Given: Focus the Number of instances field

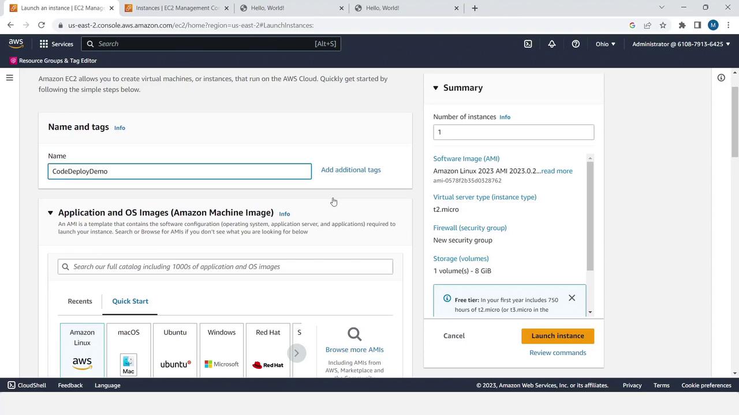Looking at the screenshot, I should 514,132.
